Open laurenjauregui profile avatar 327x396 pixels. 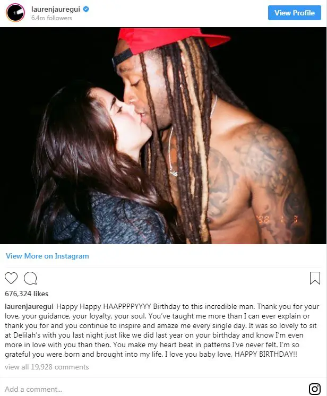pyautogui.click(x=15, y=13)
